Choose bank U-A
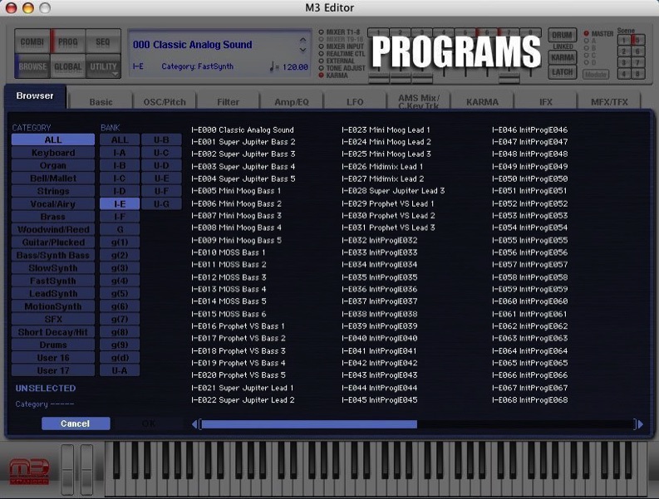The image size is (659, 499). (120, 370)
